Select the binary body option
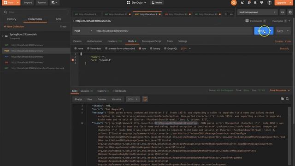This screenshot has height=166, width=295. pyautogui.click(x=151, y=48)
